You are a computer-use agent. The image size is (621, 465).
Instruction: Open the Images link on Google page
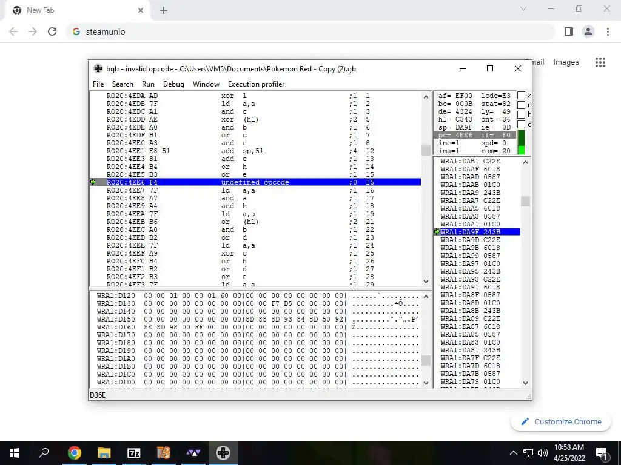coord(566,62)
